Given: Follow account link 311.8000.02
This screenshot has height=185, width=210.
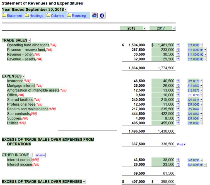Looking at the screenshot, I should pos(196,55).
